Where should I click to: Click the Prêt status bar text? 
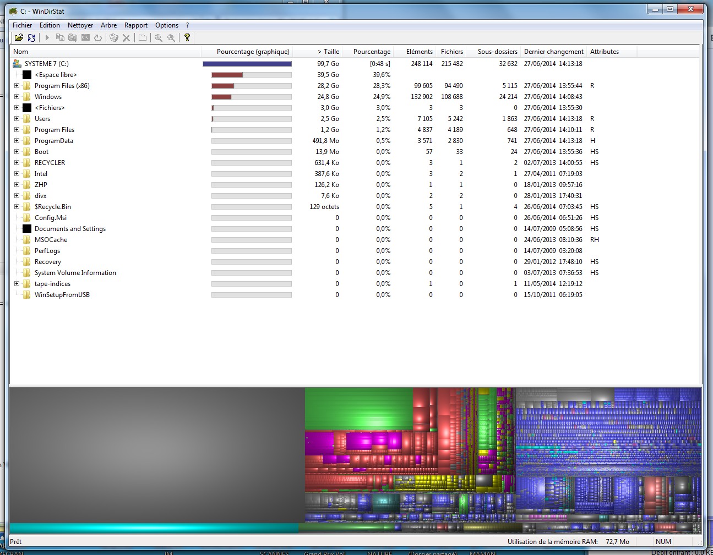tap(16, 542)
